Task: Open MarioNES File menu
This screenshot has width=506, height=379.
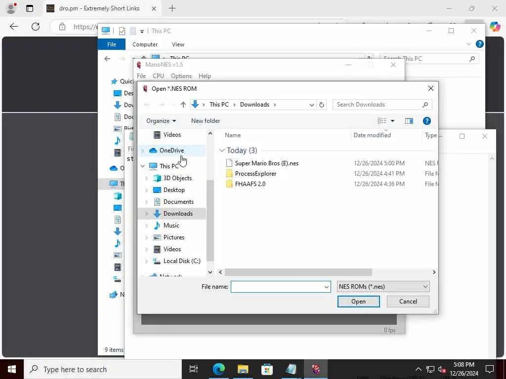Action: coord(141,76)
